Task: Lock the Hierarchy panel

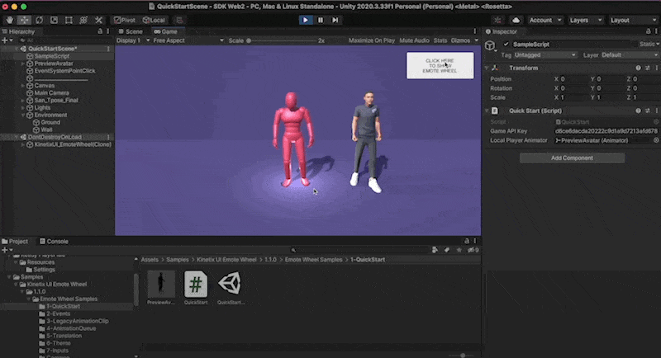Action: pos(100,31)
